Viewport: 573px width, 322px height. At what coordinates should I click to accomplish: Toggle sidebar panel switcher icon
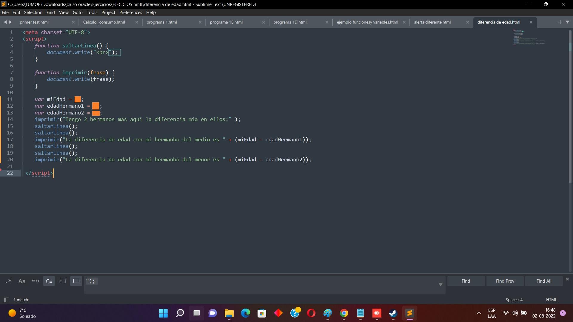pos(7,300)
